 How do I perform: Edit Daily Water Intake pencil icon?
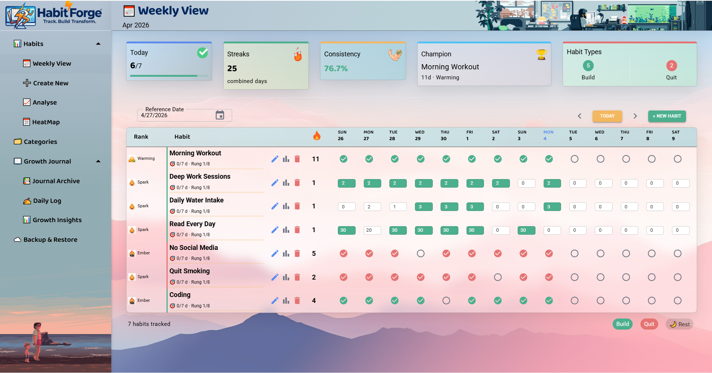pos(275,206)
